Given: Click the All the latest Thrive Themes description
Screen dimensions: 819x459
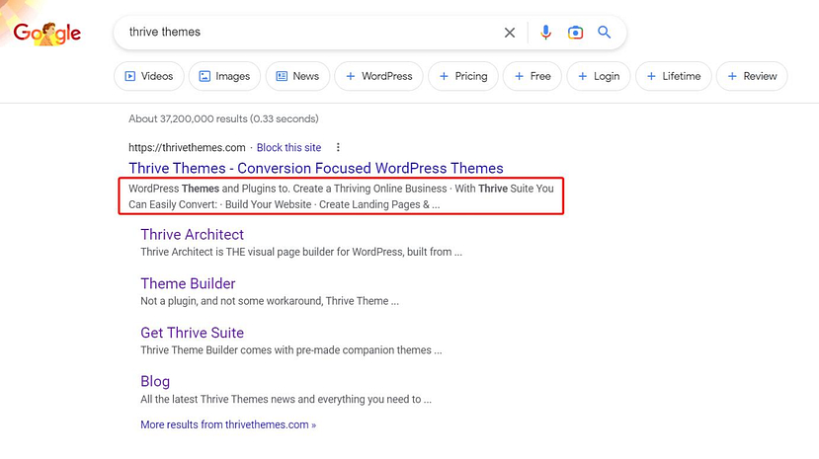Looking at the screenshot, I should (x=286, y=399).
